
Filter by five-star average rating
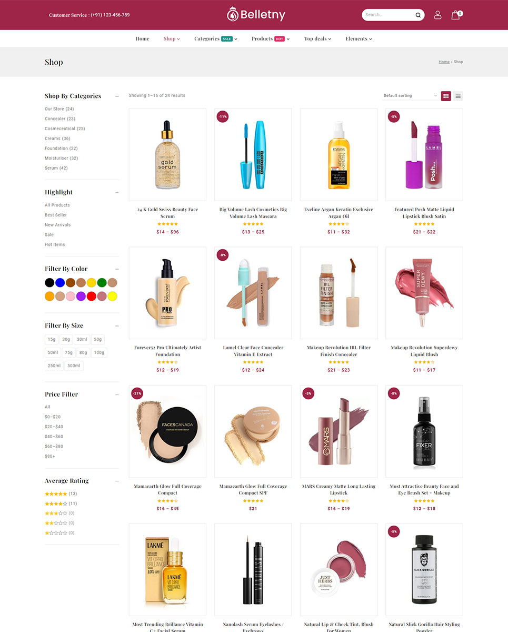click(x=61, y=493)
